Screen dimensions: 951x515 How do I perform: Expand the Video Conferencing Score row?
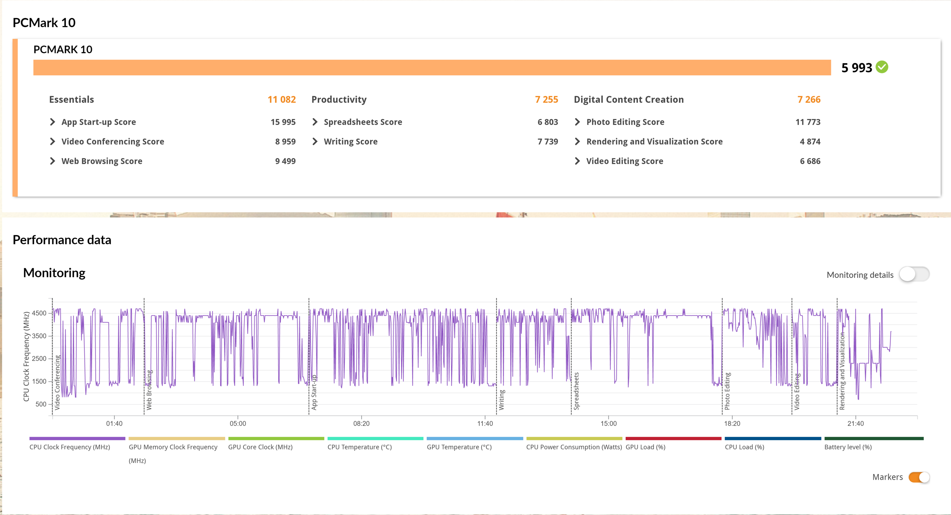point(52,142)
